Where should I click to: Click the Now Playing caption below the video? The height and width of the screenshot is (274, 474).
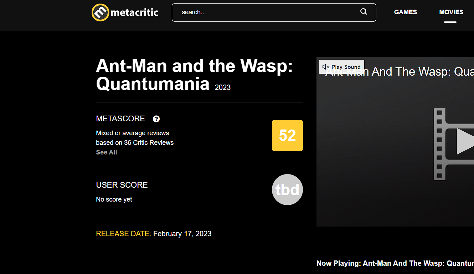coord(395,263)
